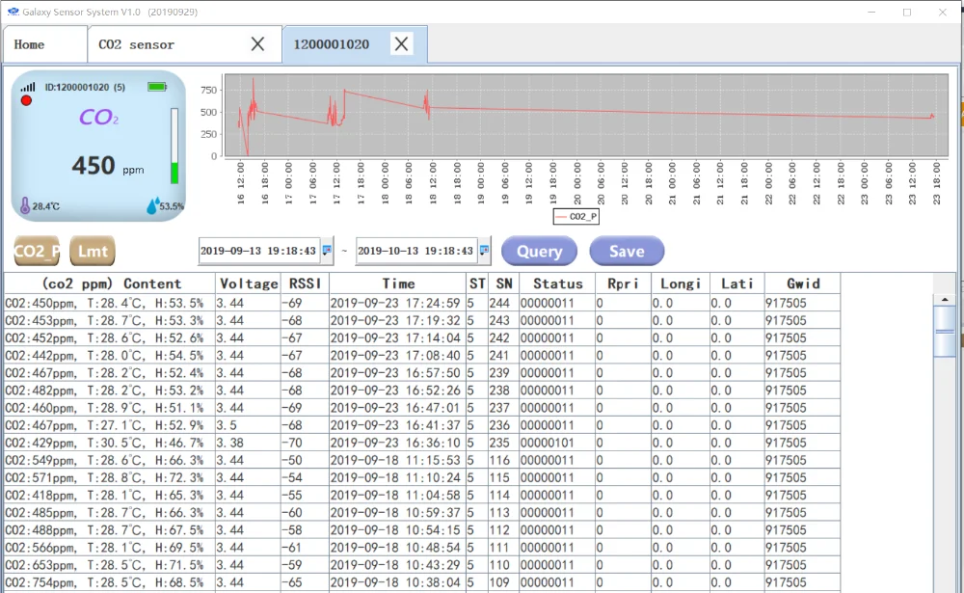Click the table's vertical scrollbar thumb
The width and height of the screenshot is (964, 593).
pos(945,331)
